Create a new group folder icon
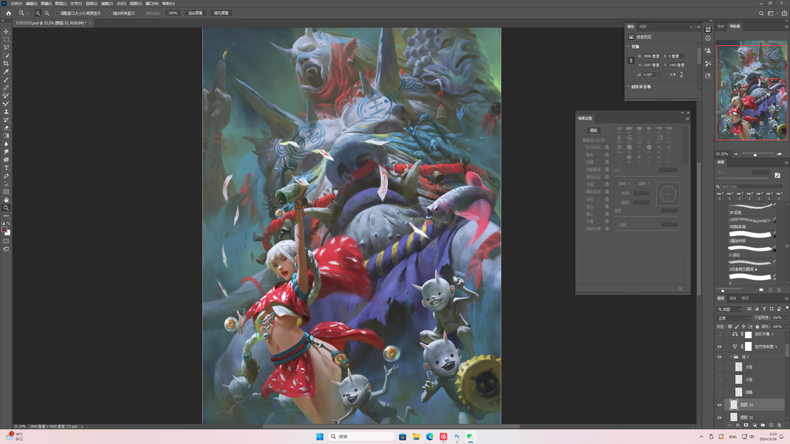Screen dimensions: 790x444 (x=763, y=425)
